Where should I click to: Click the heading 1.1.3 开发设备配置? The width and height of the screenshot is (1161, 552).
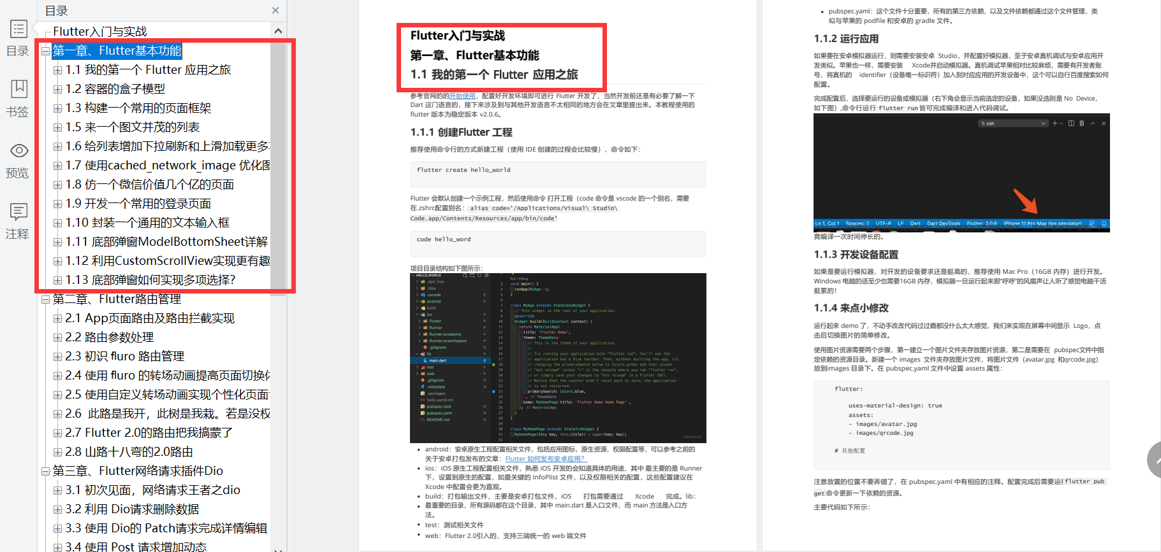tap(856, 255)
